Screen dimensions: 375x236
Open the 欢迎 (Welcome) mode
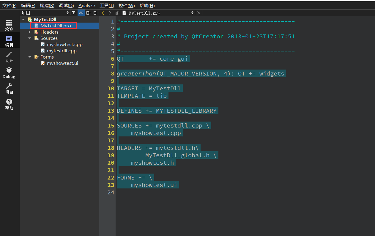click(x=9, y=25)
